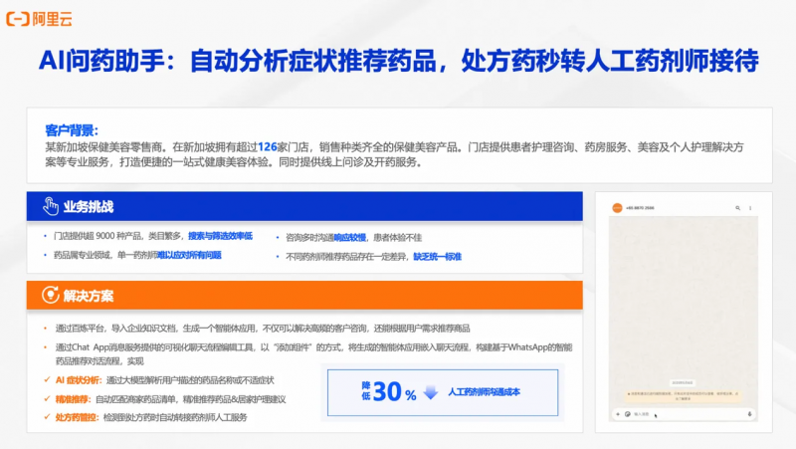This screenshot has height=449, width=796.
Task: Click the plus attachment icon in chat
Action: [617, 413]
